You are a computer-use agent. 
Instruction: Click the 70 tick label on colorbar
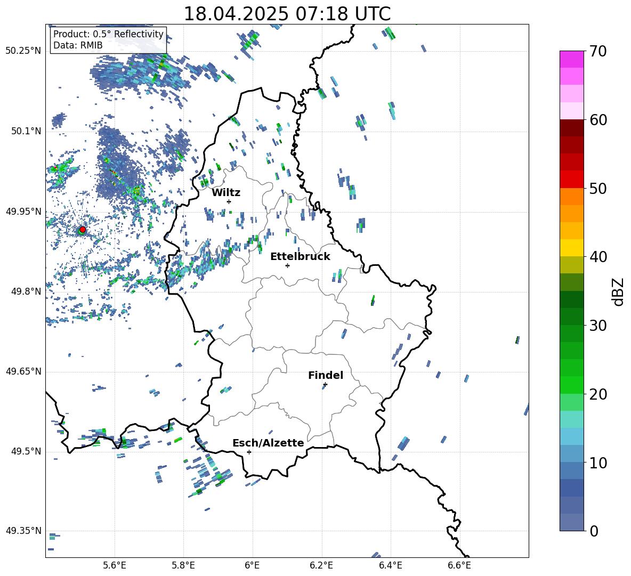pos(598,52)
